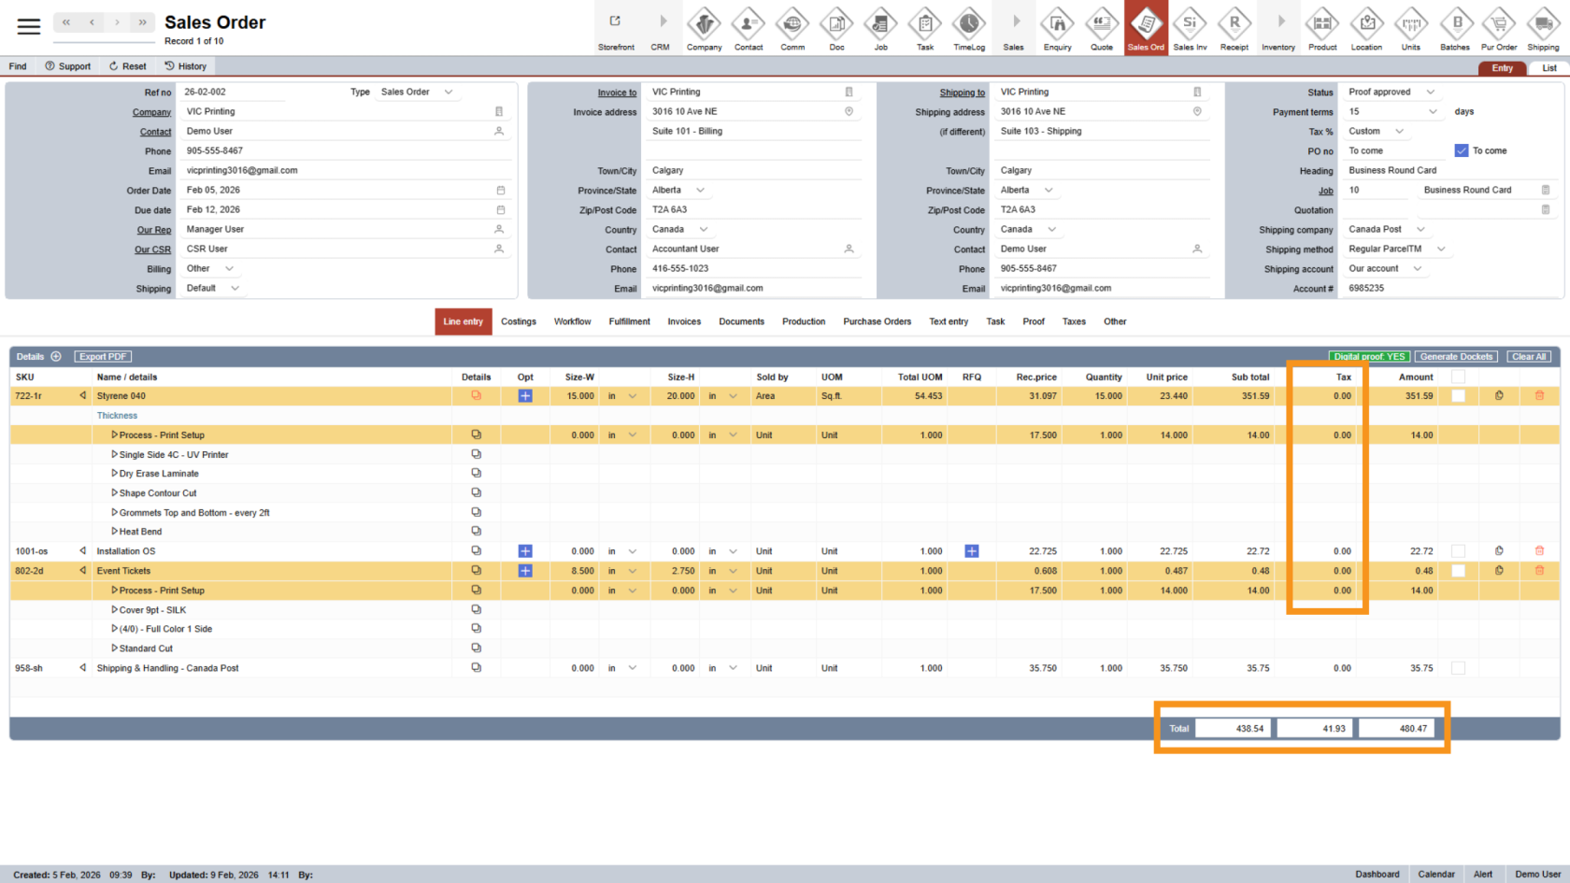Open the Workflow tab
The width and height of the screenshot is (1570, 883).
point(572,321)
